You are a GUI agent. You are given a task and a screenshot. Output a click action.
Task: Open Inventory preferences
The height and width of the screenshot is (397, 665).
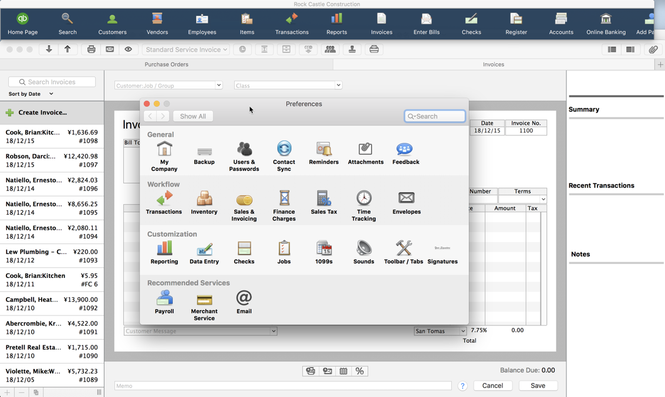pyautogui.click(x=204, y=203)
